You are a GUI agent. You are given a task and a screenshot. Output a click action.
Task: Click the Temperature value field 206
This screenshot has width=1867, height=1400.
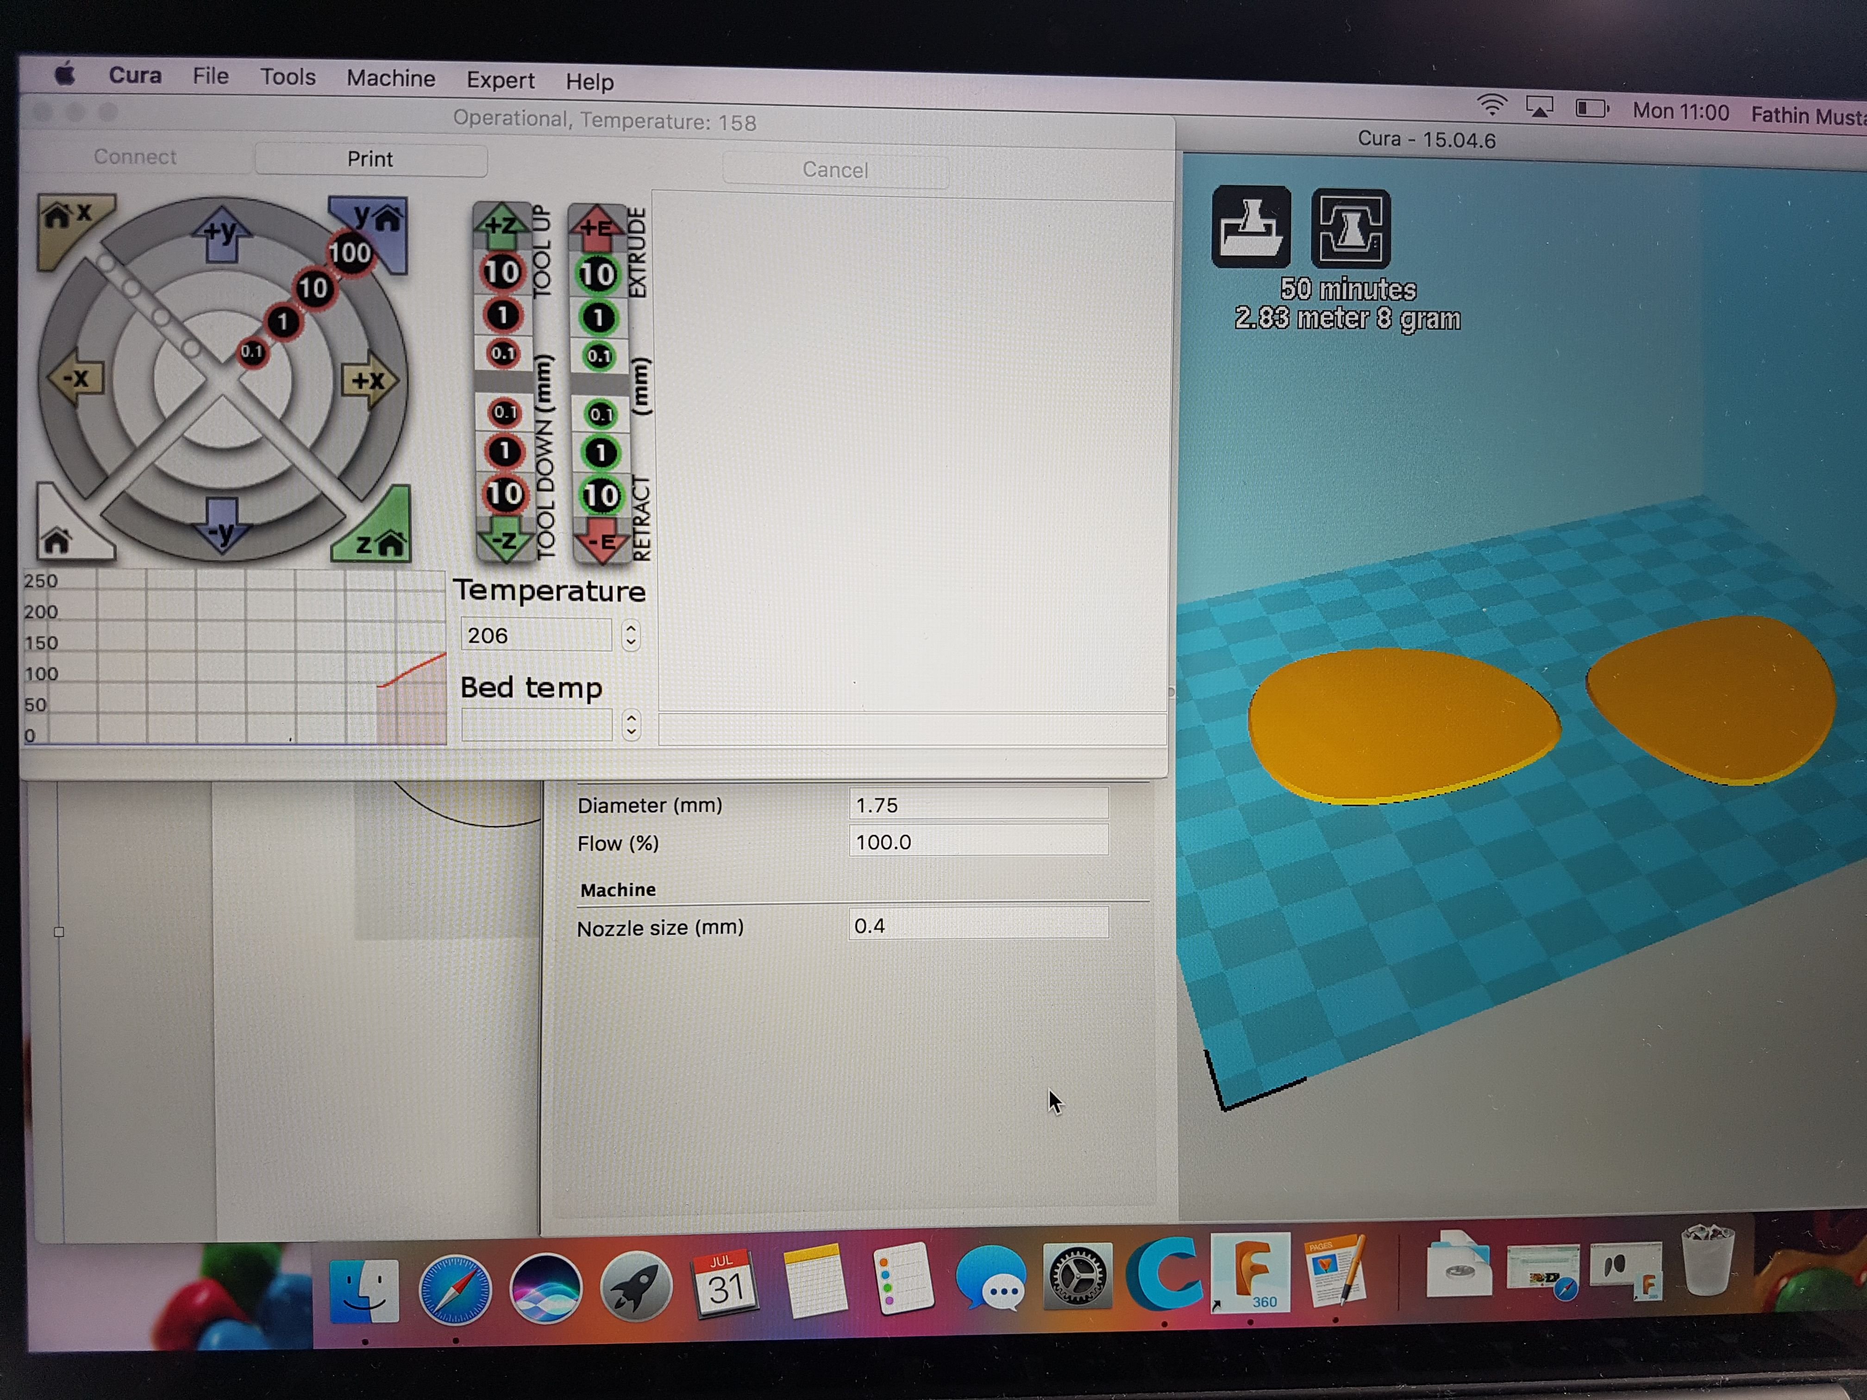click(x=536, y=635)
